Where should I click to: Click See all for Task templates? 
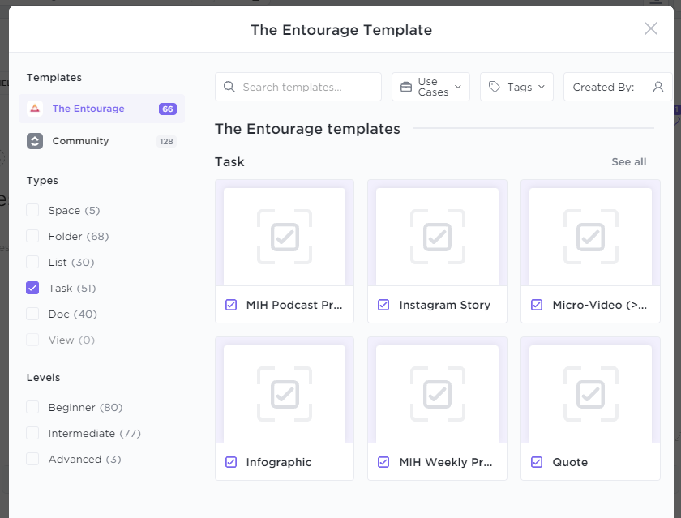click(629, 161)
